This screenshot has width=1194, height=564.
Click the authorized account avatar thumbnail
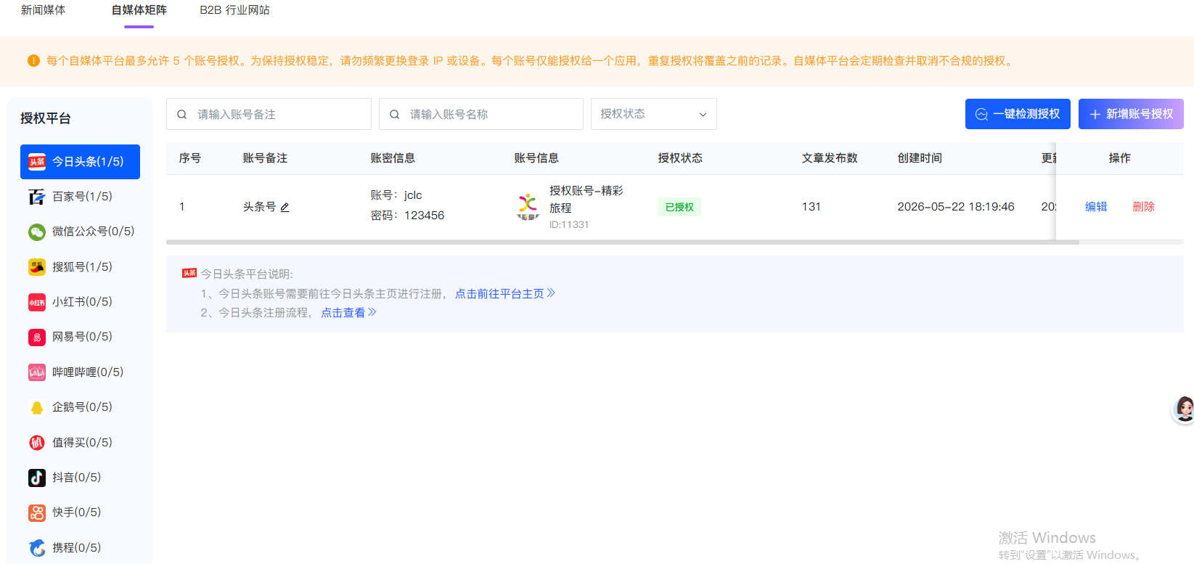tap(528, 207)
